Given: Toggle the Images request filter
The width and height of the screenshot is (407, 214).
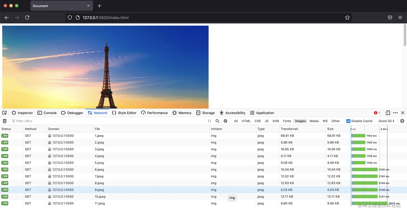Looking at the screenshot, I should point(300,121).
